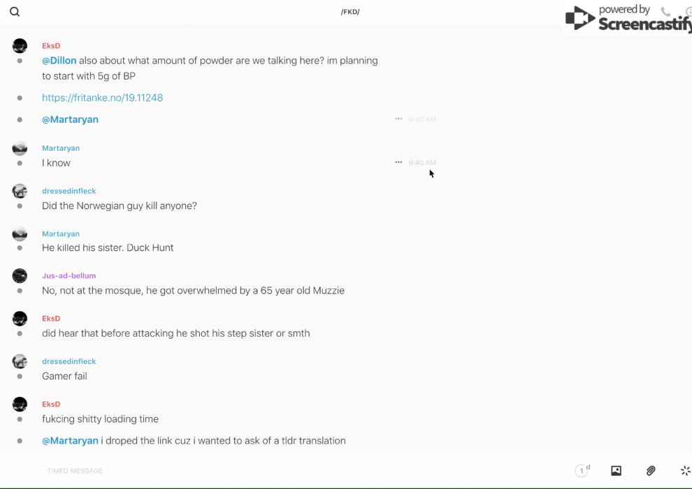Click the /FKD/ channel title
692x489 pixels.
[350, 12]
